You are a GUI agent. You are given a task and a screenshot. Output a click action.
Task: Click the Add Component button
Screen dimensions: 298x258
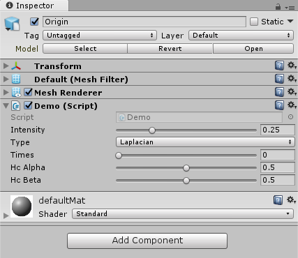[147, 241]
